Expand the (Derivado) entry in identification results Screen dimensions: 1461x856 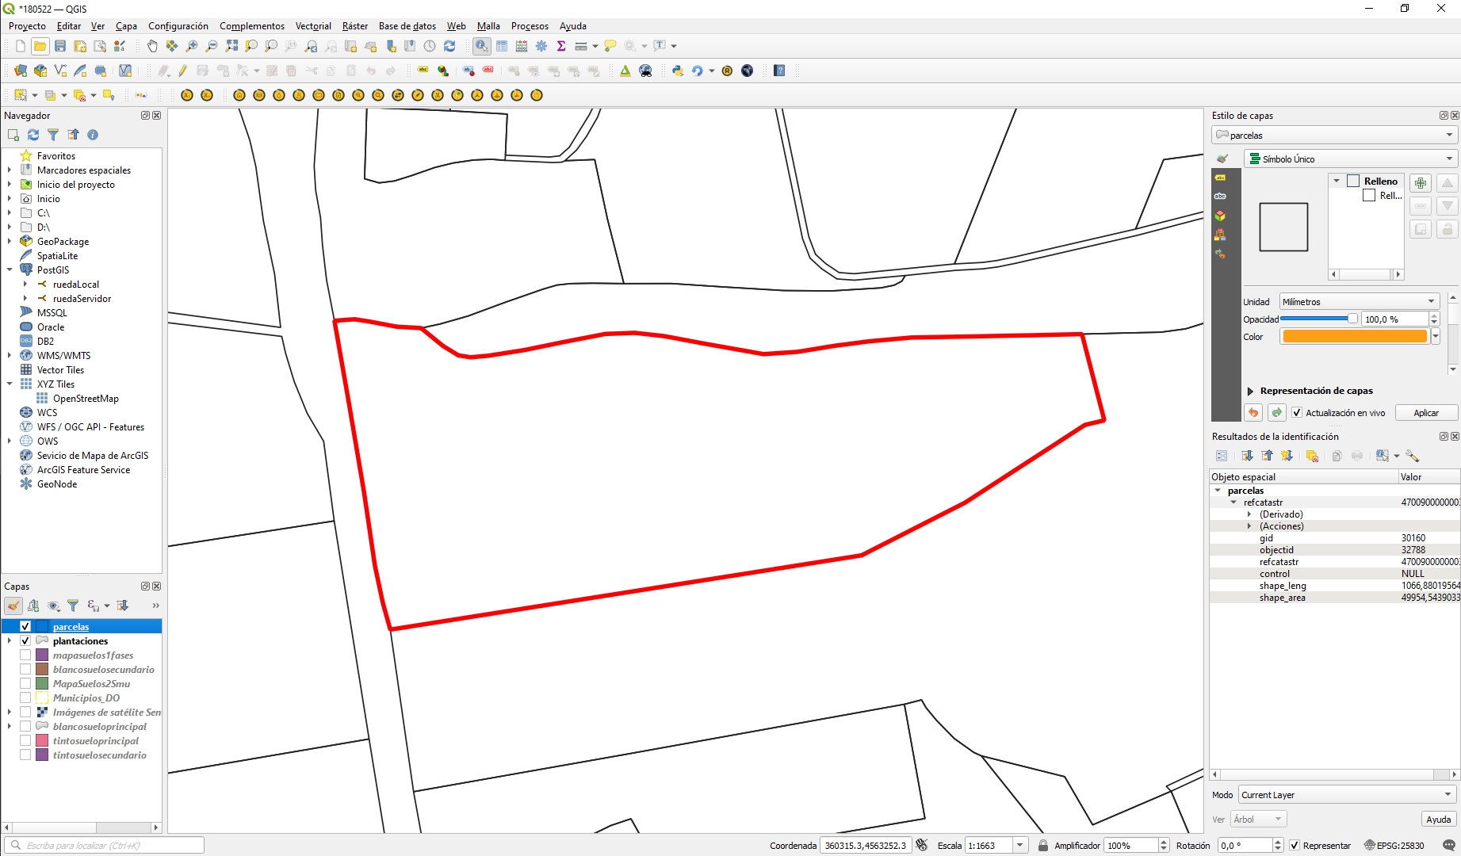tap(1251, 514)
